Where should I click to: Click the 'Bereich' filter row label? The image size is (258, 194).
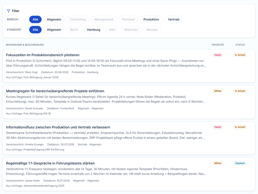(x=12, y=20)
